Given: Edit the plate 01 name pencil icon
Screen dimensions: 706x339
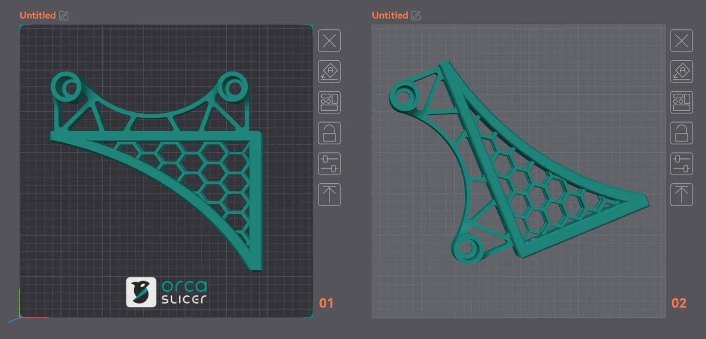Looking at the screenshot, I should click(x=64, y=15).
